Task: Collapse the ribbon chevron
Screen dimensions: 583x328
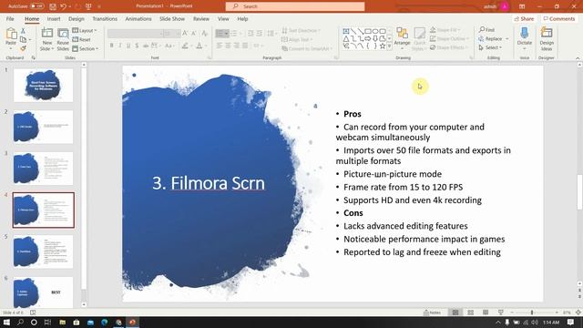Action: coord(578,58)
